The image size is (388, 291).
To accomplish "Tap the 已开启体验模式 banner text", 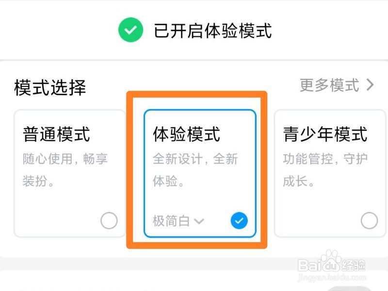I will 213,30.
